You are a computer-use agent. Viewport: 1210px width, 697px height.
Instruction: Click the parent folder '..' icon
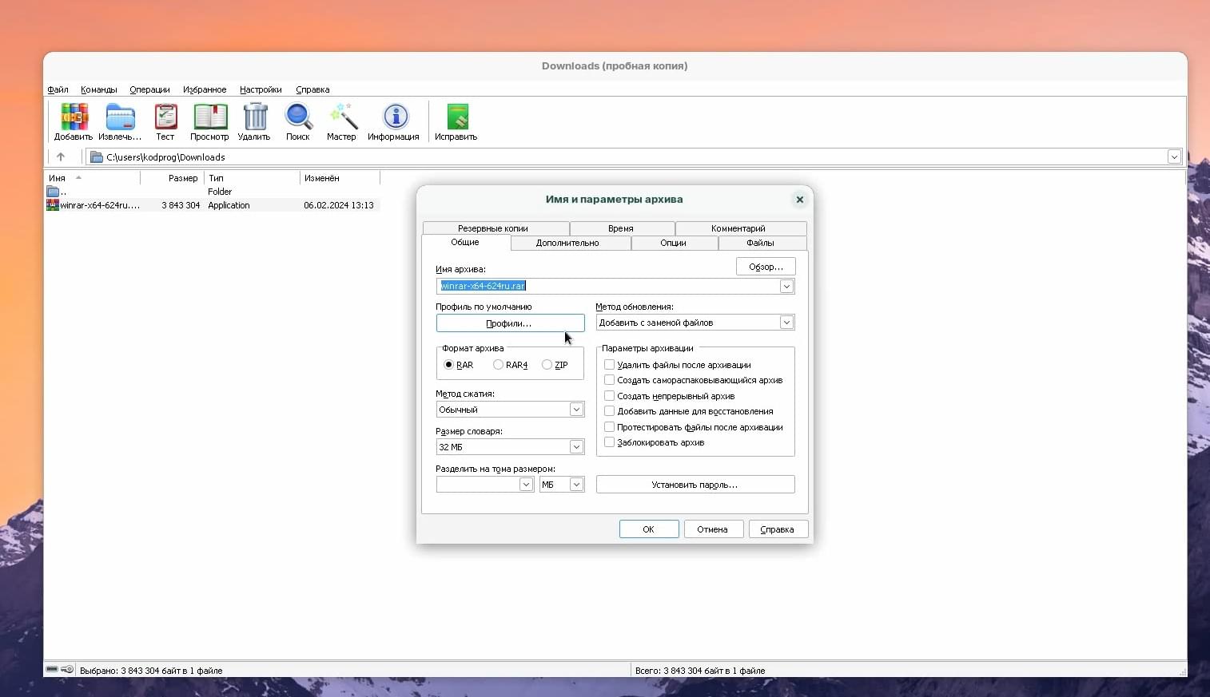point(53,192)
